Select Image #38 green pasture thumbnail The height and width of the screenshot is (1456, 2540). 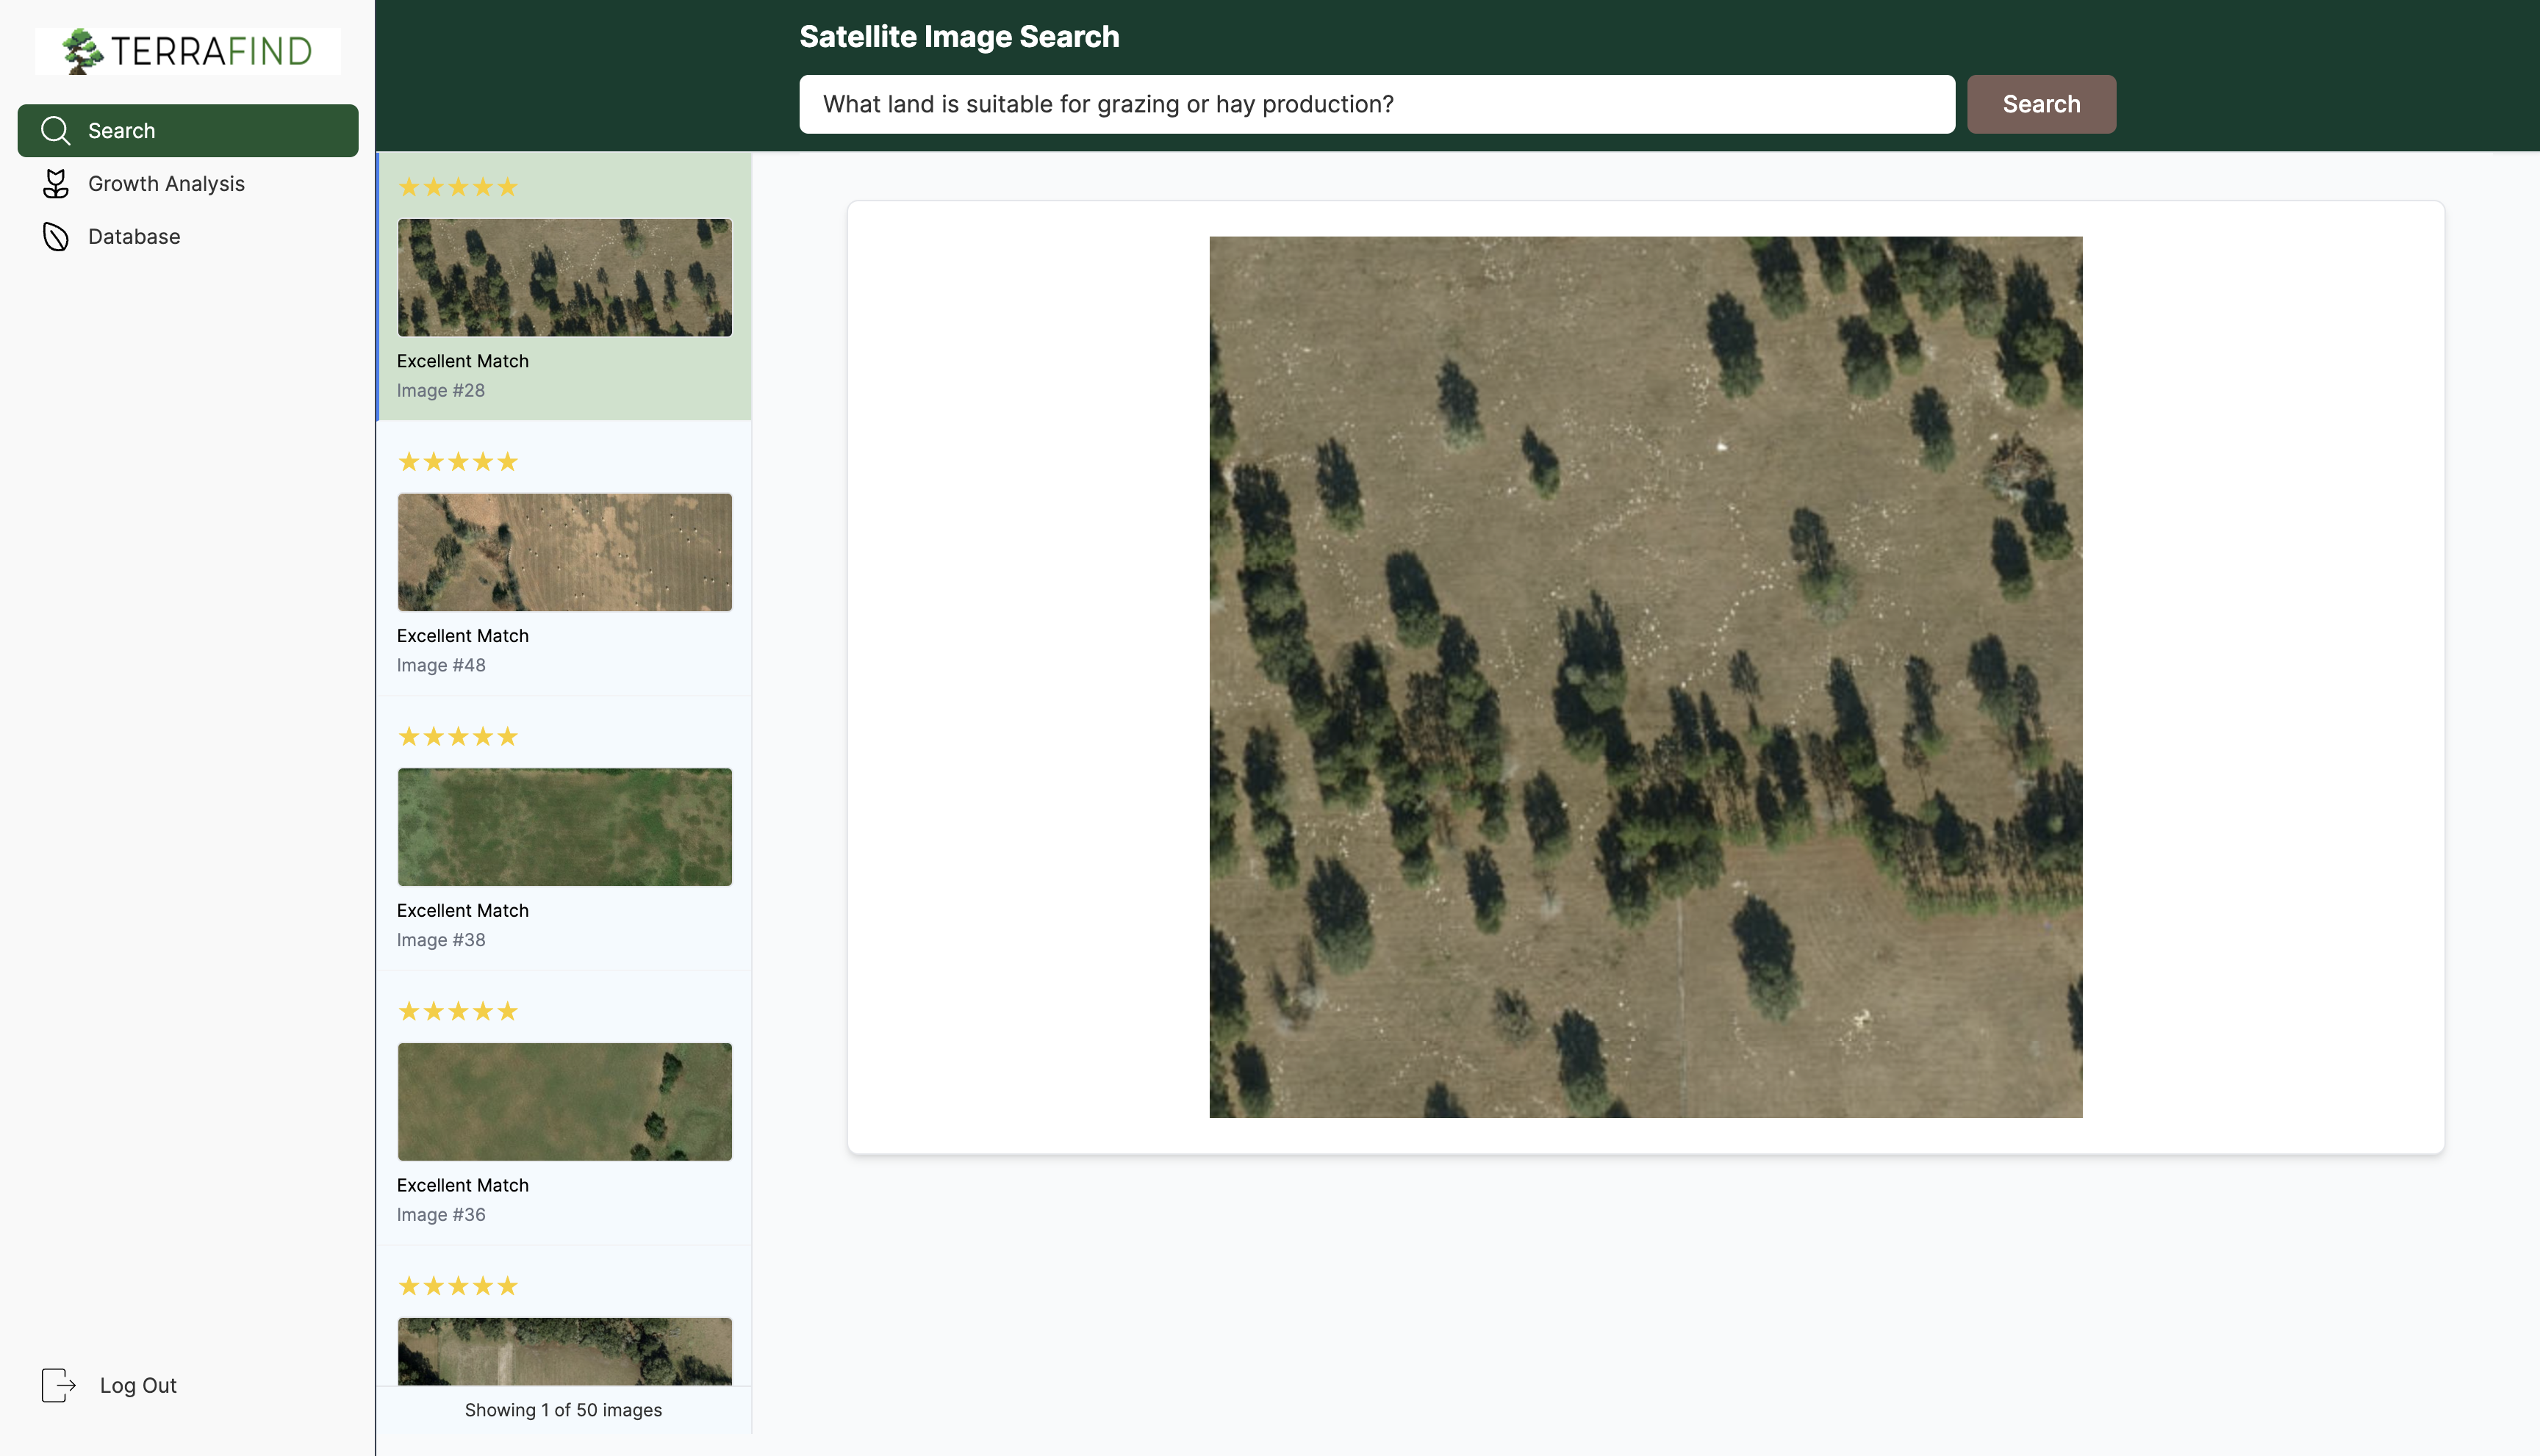(x=564, y=827)
